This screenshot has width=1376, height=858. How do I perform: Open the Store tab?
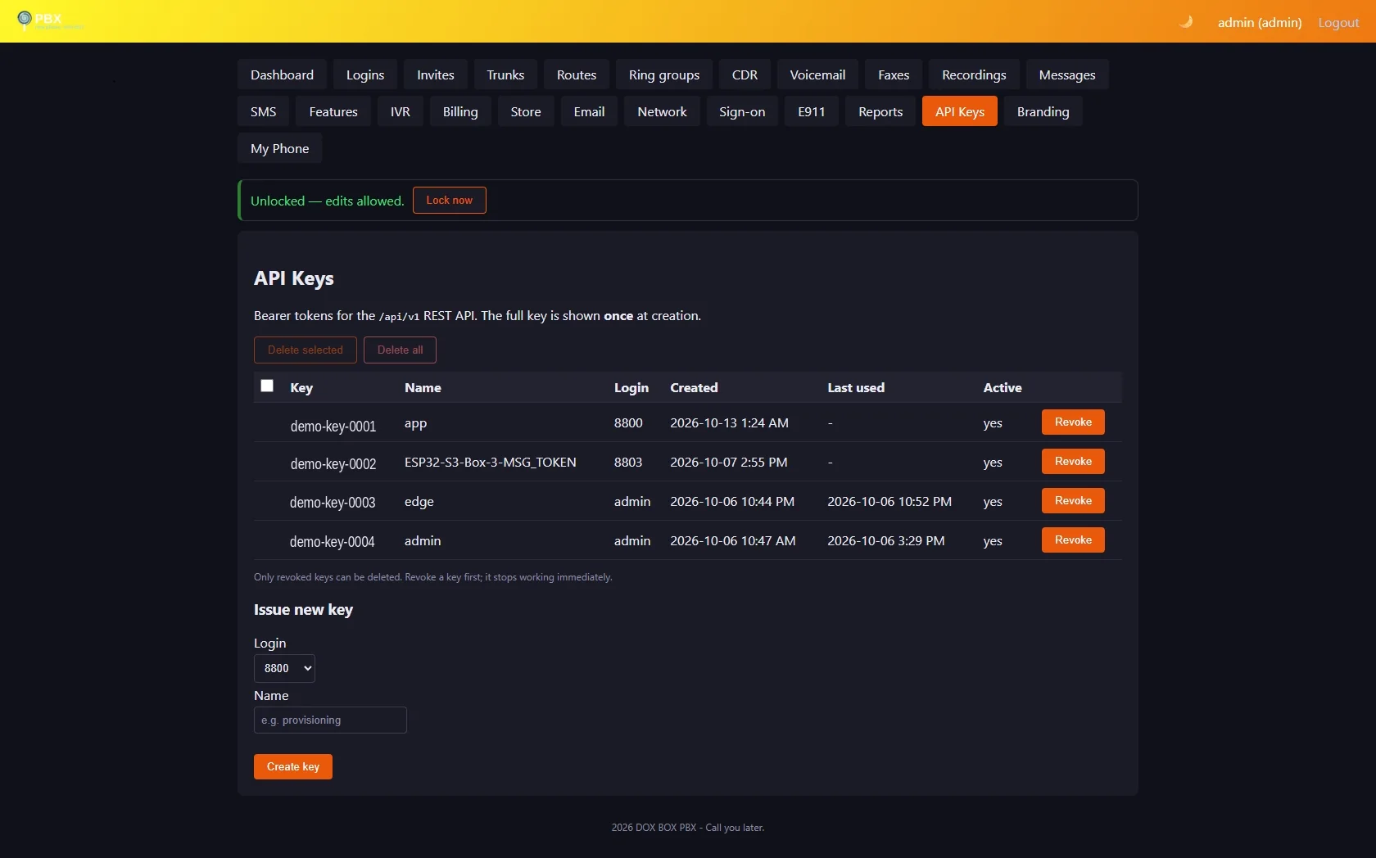(526, 111)
